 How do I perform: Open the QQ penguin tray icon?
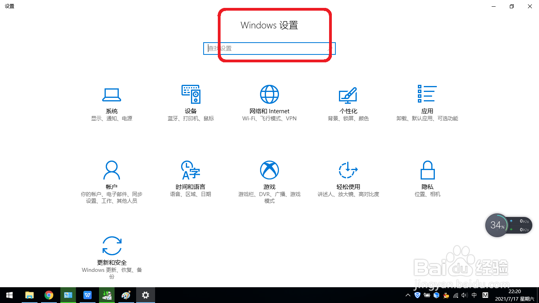click(x=446, y=295)
